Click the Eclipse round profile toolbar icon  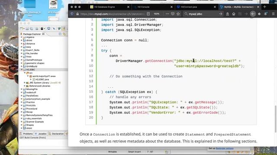click(42, 29)
